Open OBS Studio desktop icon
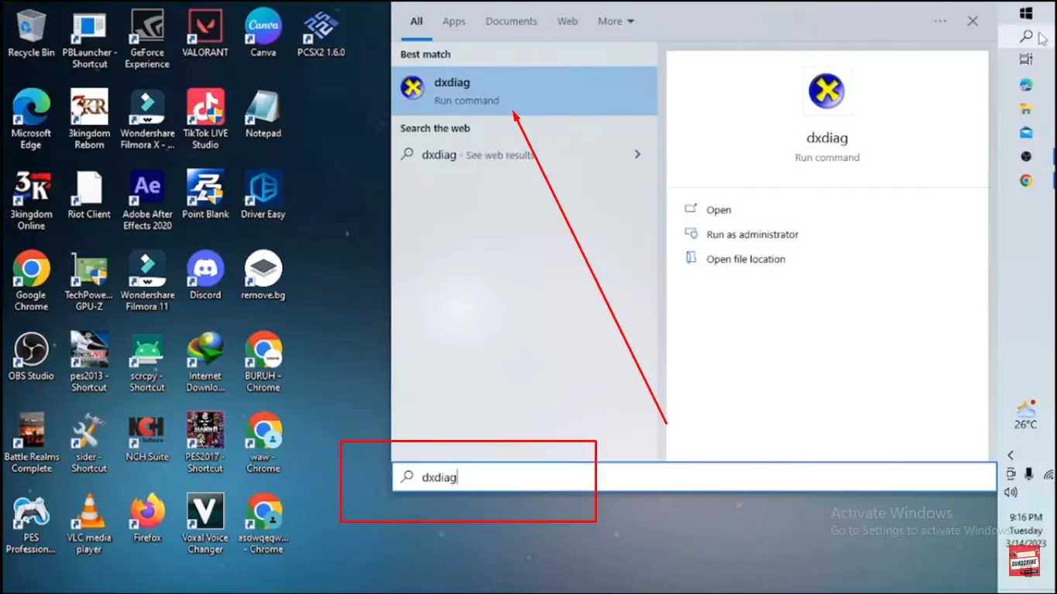 (x=31, y=356)
